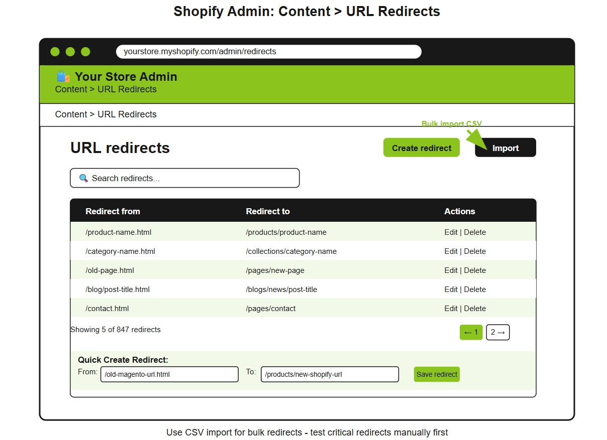
Task: Select the /products/product-name cell
Action: (x=286, y=232)
